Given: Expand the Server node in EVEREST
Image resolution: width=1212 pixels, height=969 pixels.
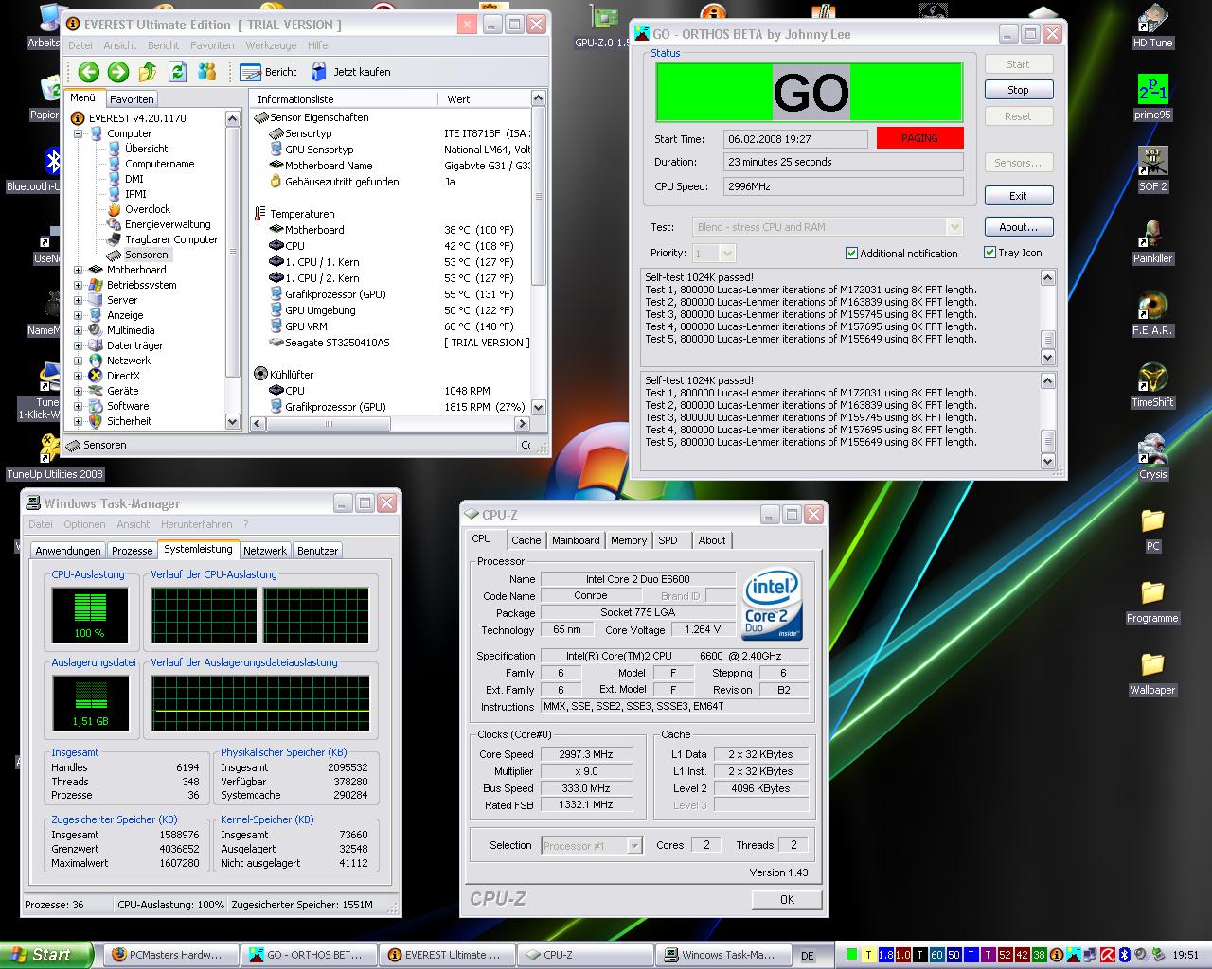Looking at the screenshot, I should (x=78, y=300).
